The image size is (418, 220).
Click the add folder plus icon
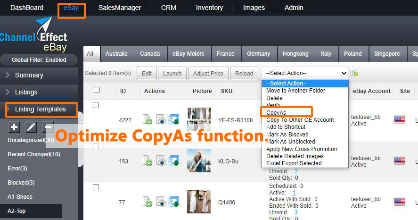click(x=14, y=127)
